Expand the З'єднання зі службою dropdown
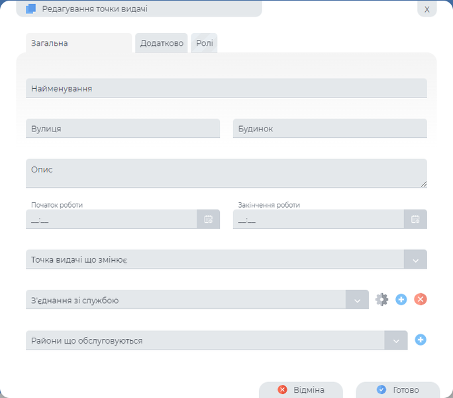Image resolution: width=453 pixels, height=398 pixels. point(357,300)
